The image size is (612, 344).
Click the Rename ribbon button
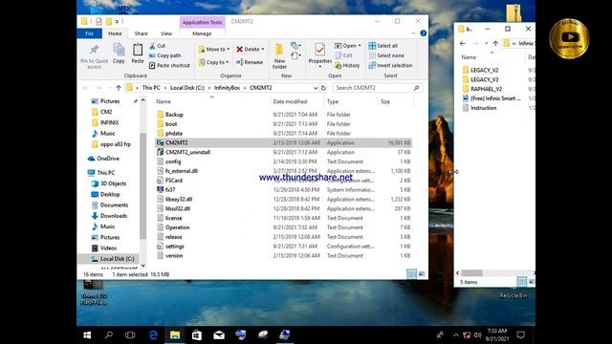pos(250,62)
